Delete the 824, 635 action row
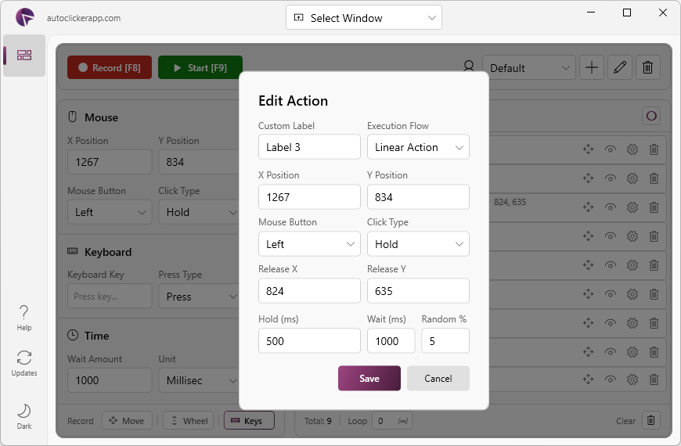 click(654, 207)
